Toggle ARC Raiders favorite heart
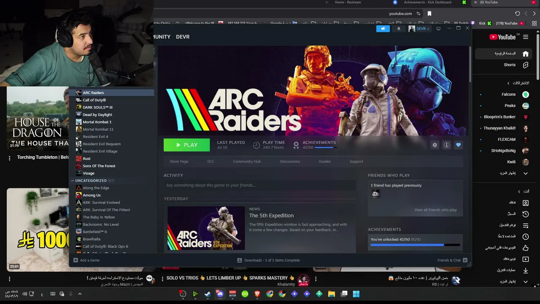540x304 pixels. point(458,145)
